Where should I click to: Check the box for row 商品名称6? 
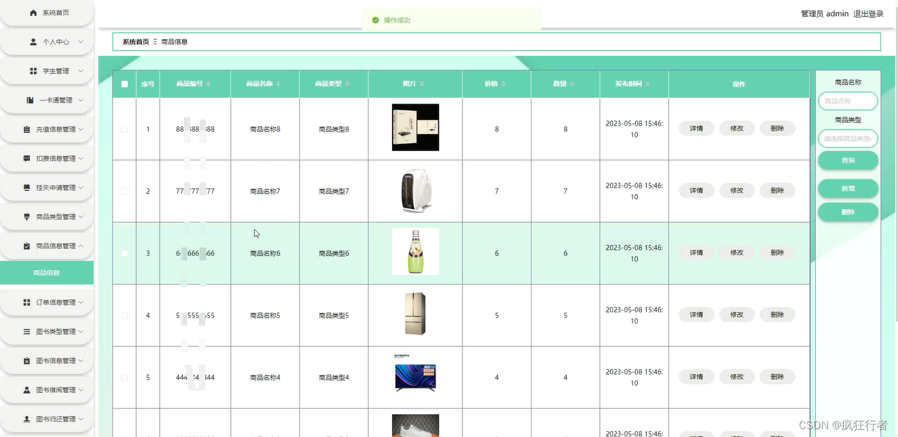(125, 253)
